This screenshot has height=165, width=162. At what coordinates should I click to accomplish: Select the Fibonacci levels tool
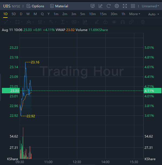coord(40,22)
